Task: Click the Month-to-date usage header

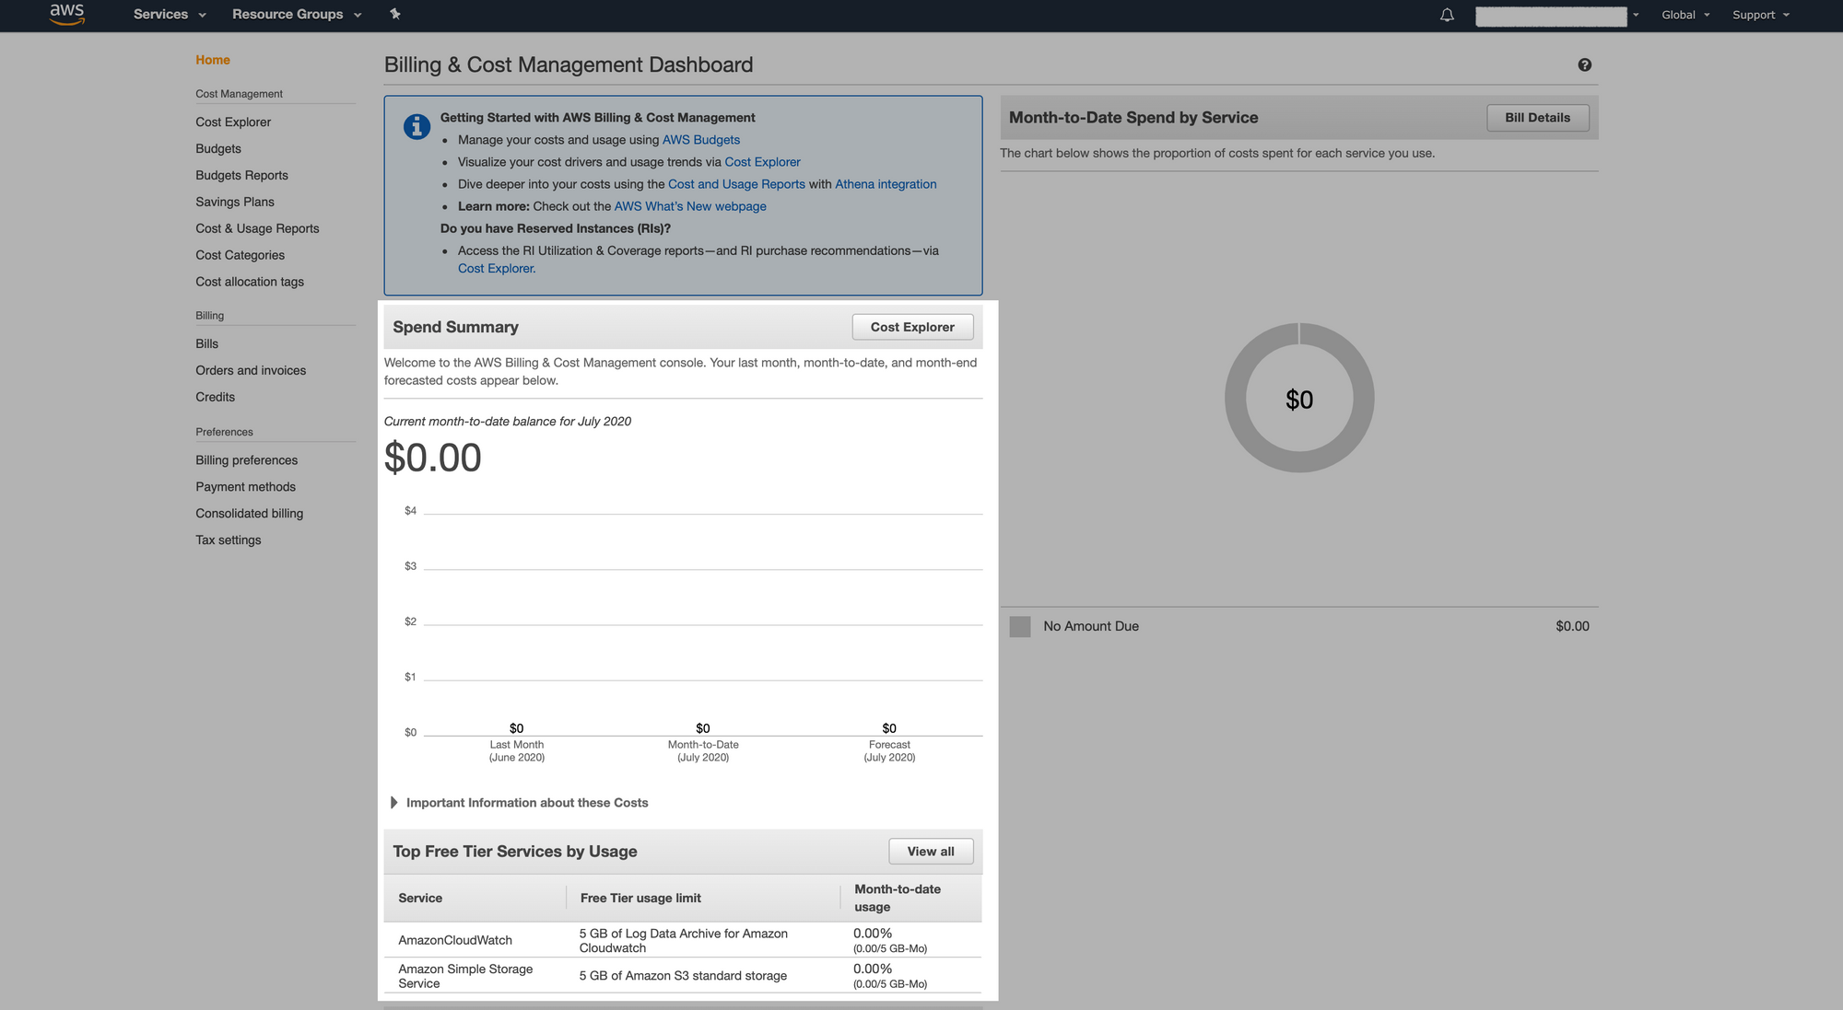Action: [898, 899]
